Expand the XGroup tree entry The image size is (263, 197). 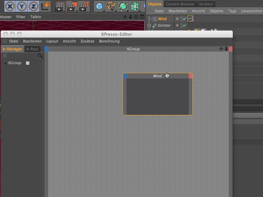(x=5, y=63)
